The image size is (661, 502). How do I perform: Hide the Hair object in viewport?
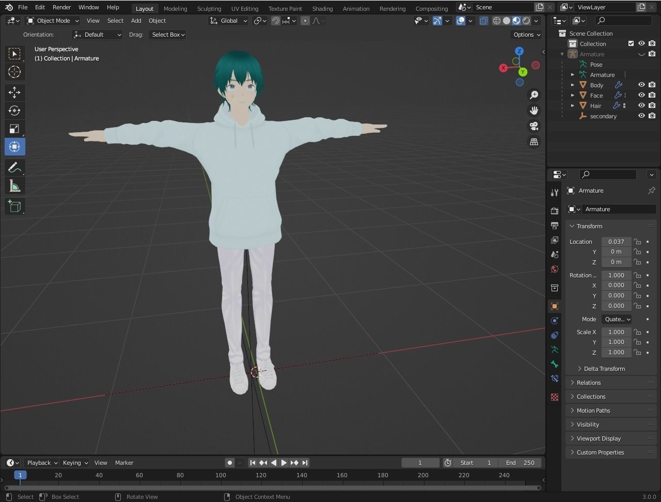point(641,105)
